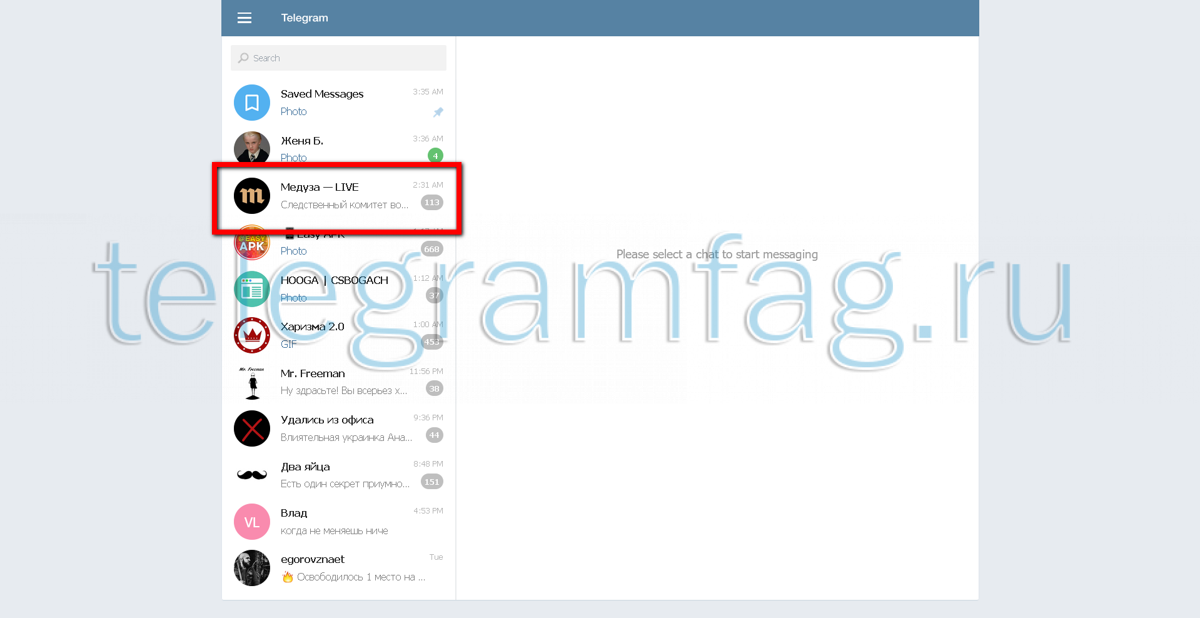Open the Влад chat name
The image size is (1200, 618).
coord(294,513)
